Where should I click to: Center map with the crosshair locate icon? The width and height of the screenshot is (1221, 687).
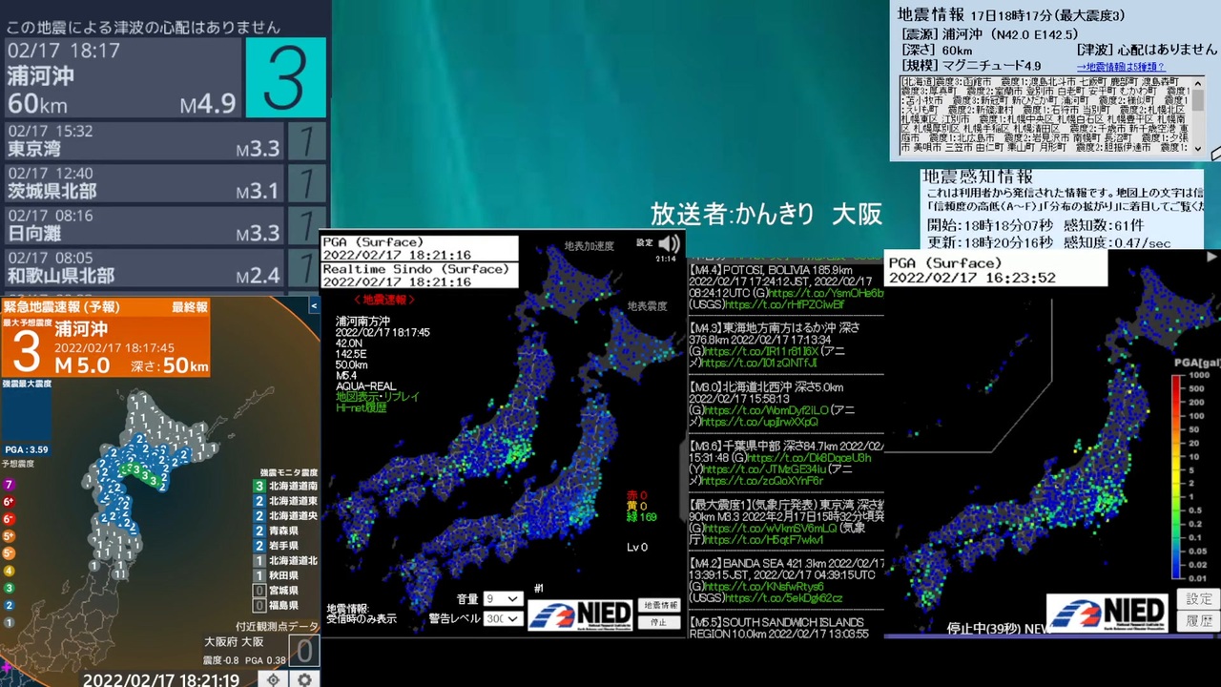coord(273,679)
